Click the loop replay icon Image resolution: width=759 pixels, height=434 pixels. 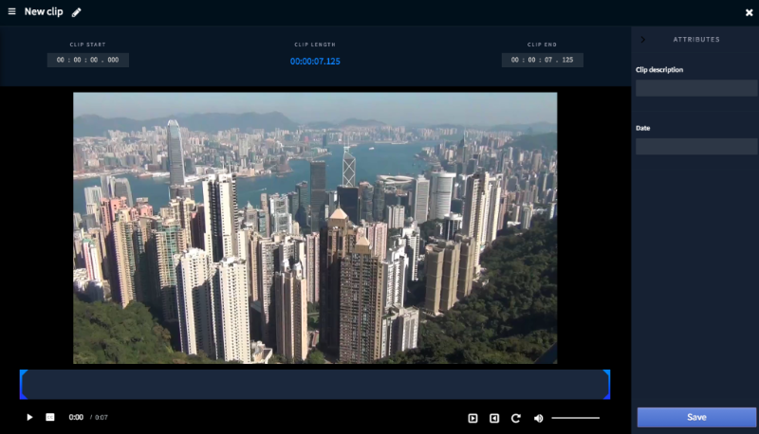(x=516, y=418)
